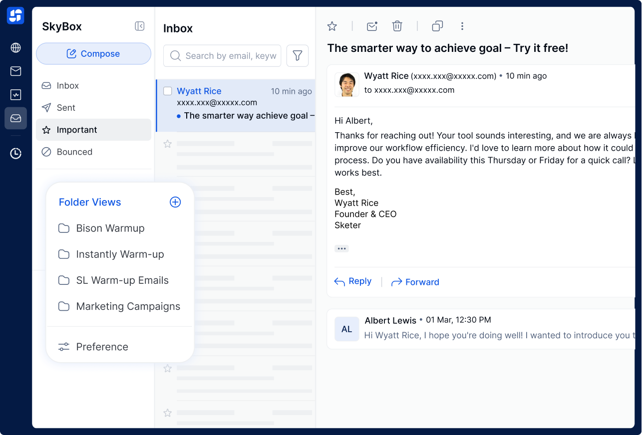
Task: Click Wyatt Rice's profile photo
Action: click(x=347, y=84)
